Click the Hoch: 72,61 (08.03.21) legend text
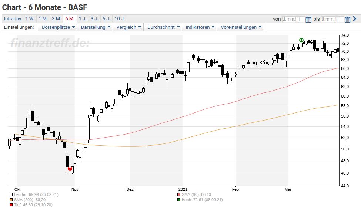 pyautogui.click(x=202, y=200)
